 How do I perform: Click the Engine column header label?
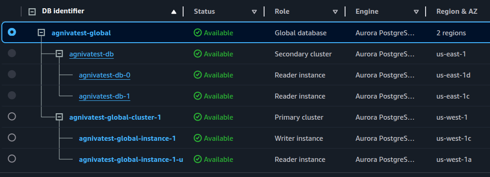pyautogui.click(x=367, y=11)
